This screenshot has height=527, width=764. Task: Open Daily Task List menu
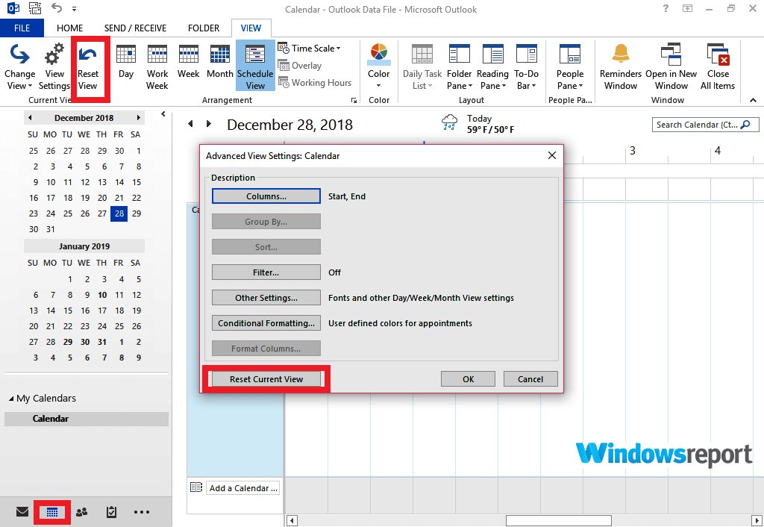coord(422,66)
